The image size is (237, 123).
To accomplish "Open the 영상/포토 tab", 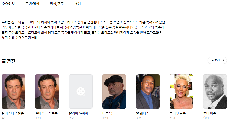I will click(x=57, y=4).
